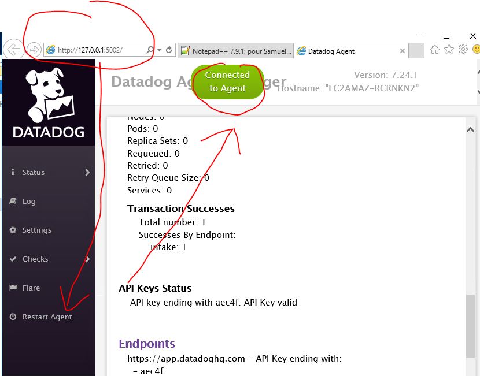Click the browser refresh icon

click(x=169, y=50)
